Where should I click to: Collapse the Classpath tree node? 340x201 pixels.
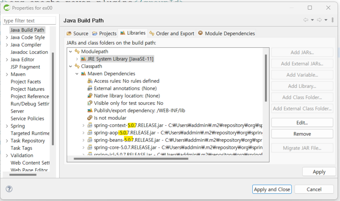click(x=70, y=66)
